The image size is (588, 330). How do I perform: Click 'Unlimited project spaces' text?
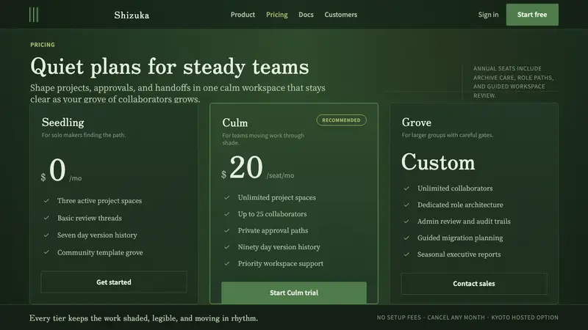(x=277, y=197)
